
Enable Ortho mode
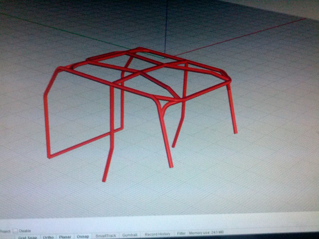pyautogui.click(x=49, y=237)
